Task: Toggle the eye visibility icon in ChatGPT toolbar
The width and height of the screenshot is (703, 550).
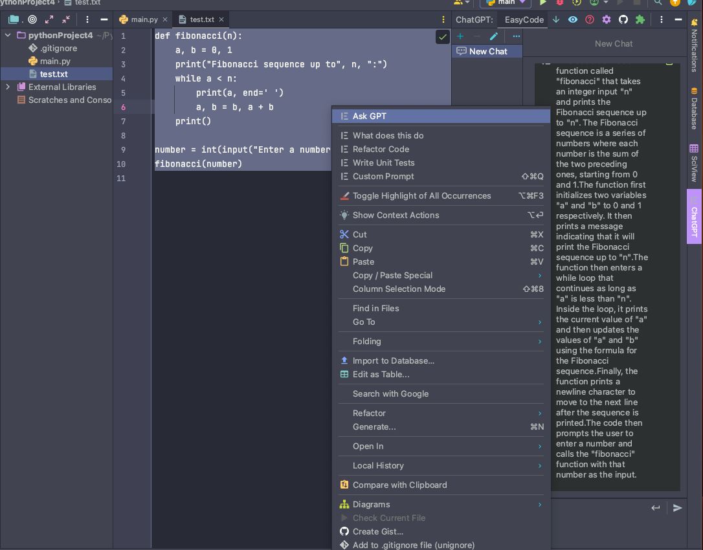Action: point(574,19)
